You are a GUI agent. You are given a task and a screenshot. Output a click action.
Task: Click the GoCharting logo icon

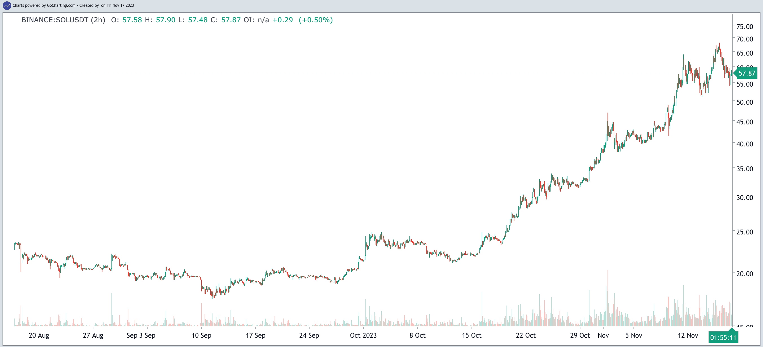7,5
